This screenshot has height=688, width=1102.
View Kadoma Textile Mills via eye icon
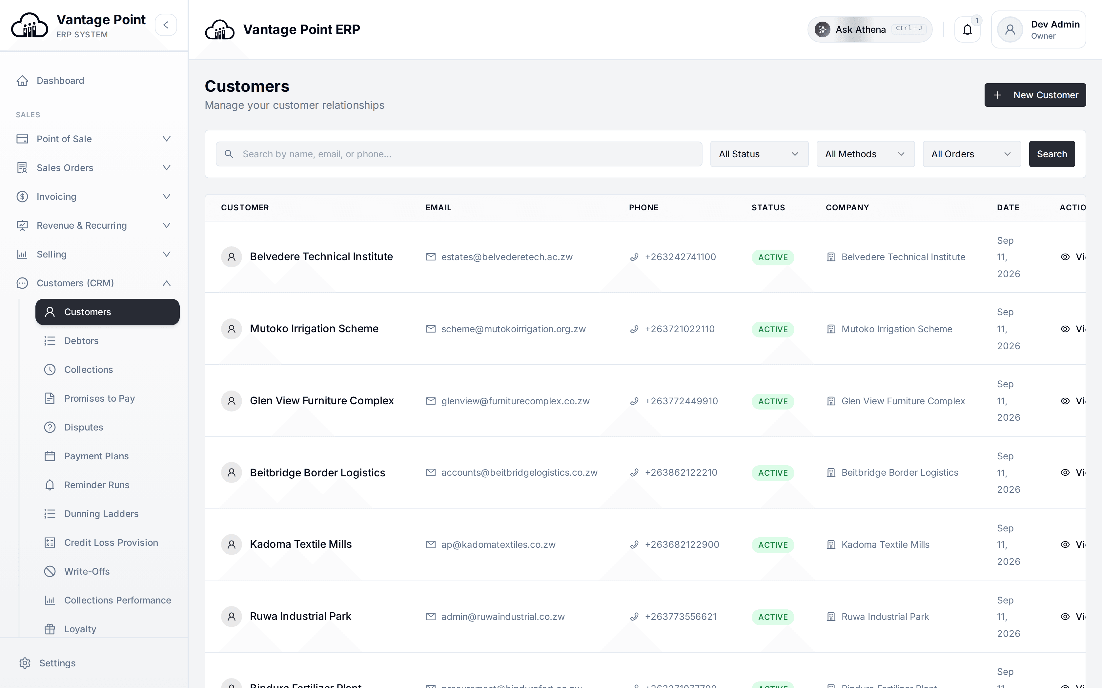coord(1065,545)
